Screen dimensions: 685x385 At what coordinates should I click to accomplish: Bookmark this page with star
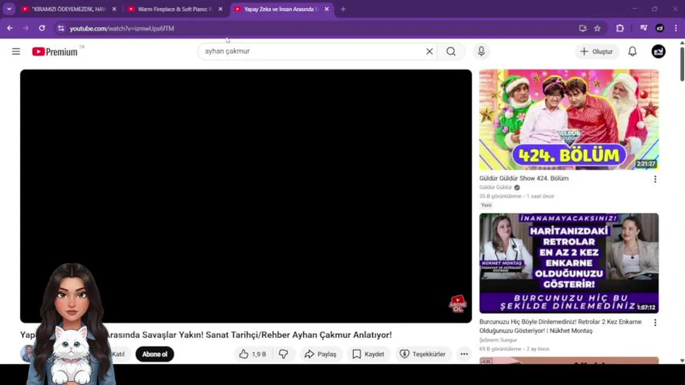pyautogui.click(x=597, y=28)
